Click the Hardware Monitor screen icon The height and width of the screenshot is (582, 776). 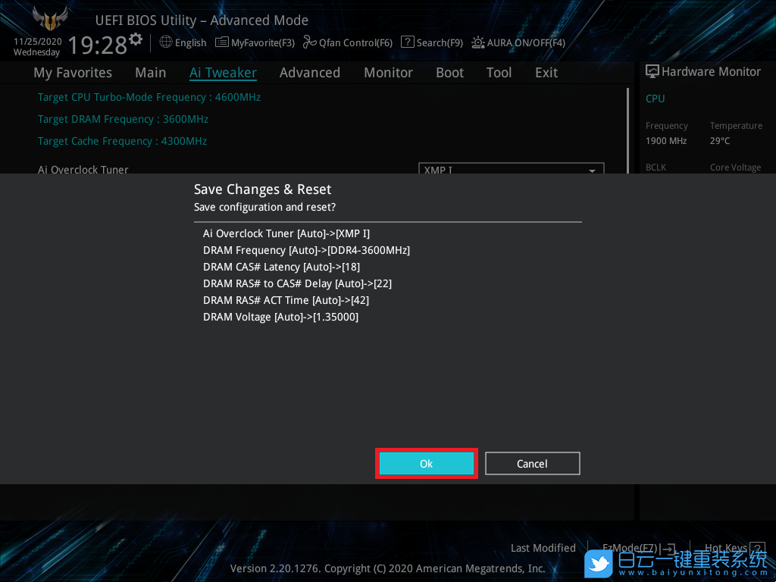[652, 71]
